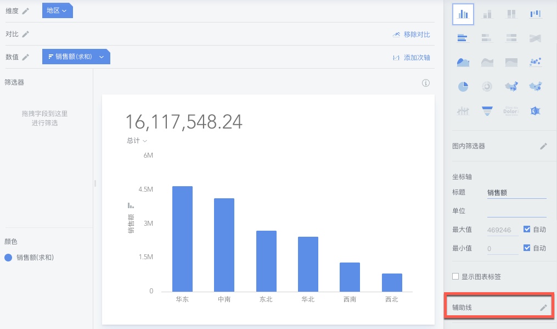This screenshot has width=557, height=329.
Task: Click the 最大值 input field
Action: [x=503, y=230]
